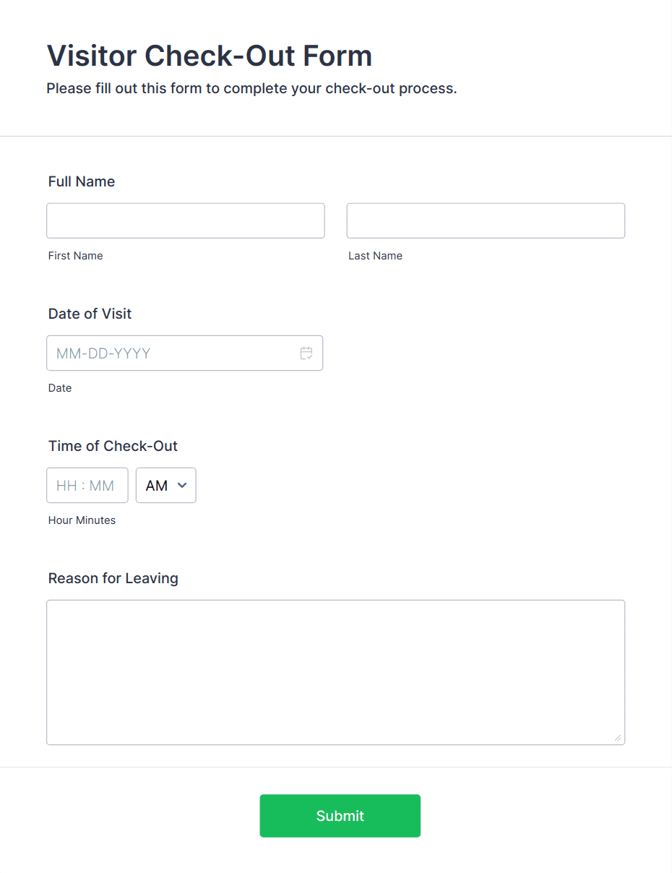The height and width of the screenshot is (873, 672).
Task: Click the Visitor Check-Out Form heading
Action: pos(209,56)
